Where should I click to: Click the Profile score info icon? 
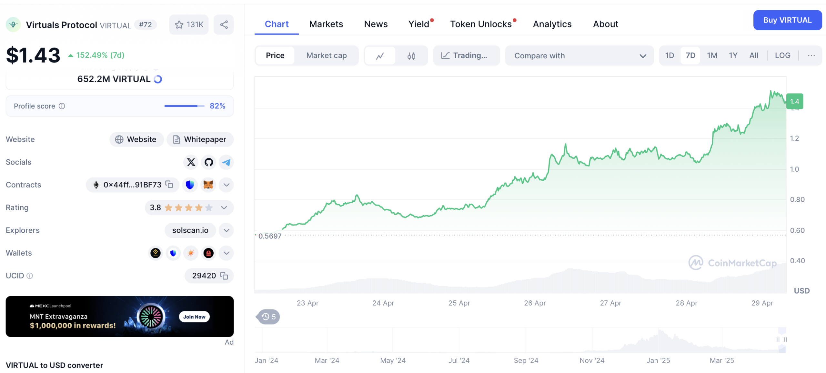pyautogui.click(x=62, y=106)
